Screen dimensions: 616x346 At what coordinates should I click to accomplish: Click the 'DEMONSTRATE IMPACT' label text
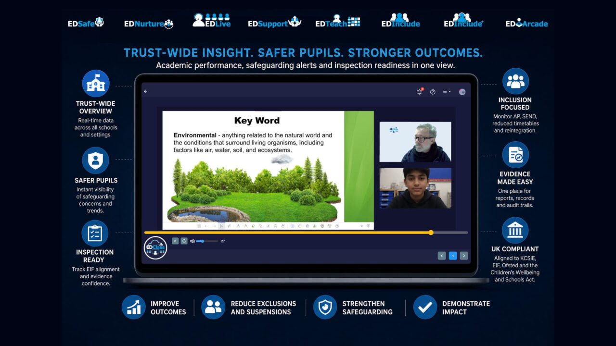coord(466,308)
